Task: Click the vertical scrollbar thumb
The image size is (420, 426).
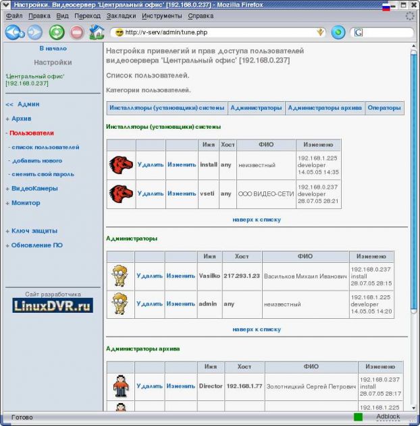Action: click(x=413, y=181)
